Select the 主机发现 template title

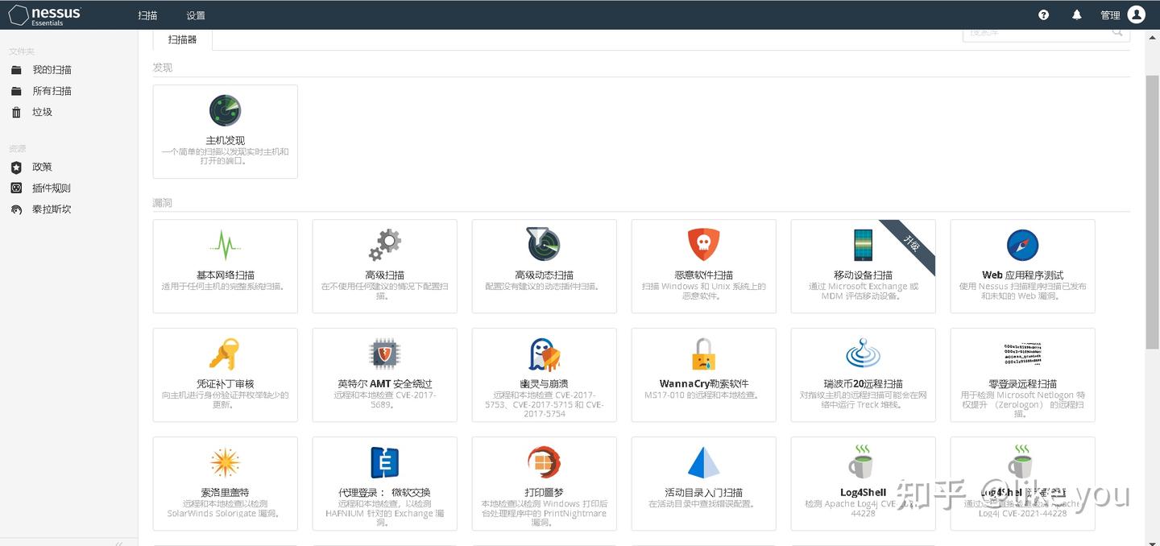[225, 140]
